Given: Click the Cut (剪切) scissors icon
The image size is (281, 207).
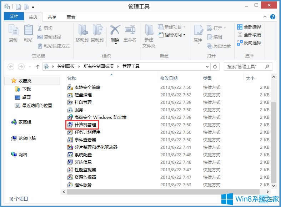Looking at the screenshot, I should [x=40, y=28].
